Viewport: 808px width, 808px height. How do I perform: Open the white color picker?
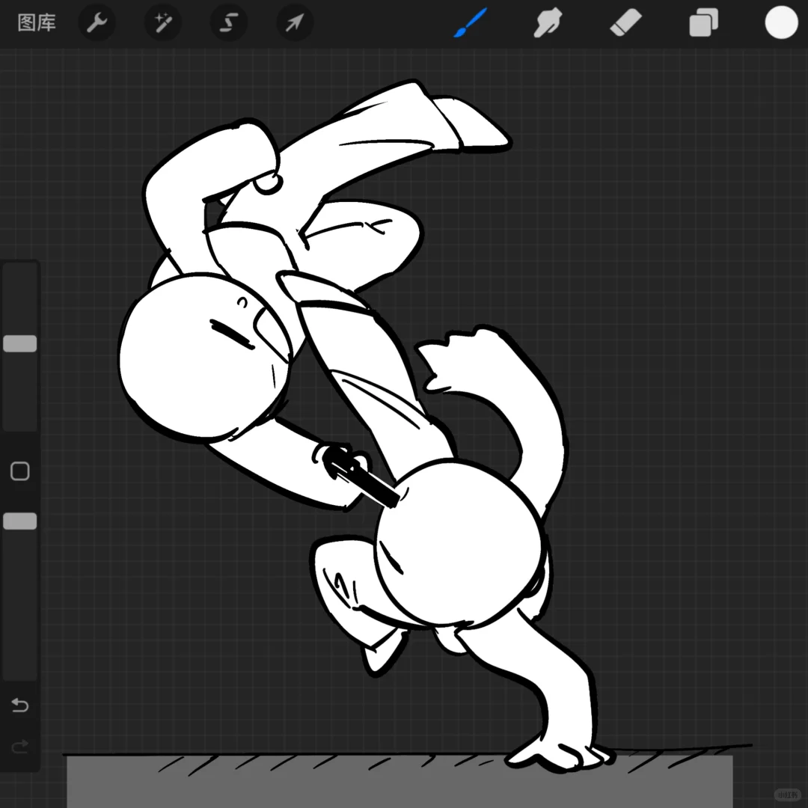coord(781,22)
